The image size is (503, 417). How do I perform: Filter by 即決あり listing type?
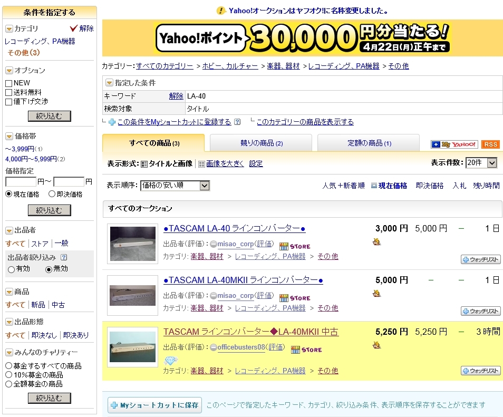pos(76,335)
